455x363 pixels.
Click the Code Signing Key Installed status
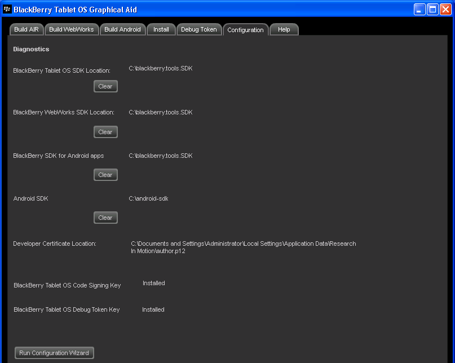[153, 283]
